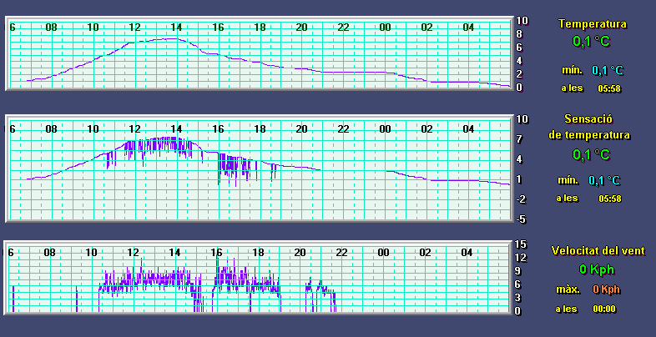Click the Temperatura line chart
This screenshot has height=337, width=656.
260,53
